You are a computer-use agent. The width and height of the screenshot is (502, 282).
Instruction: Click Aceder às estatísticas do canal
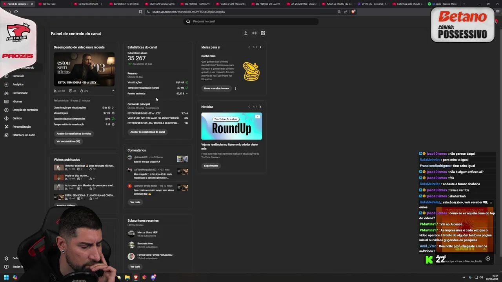[147, 132]
